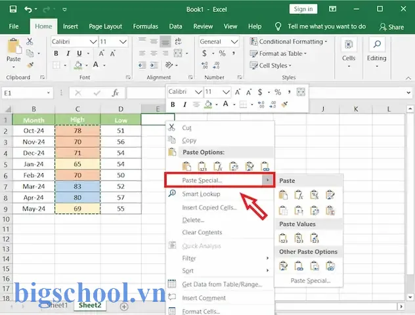The height and width of the screenshot is (315, 415).
Task: Click the ribbon Increase Indent icon
Action: point(154,65)
